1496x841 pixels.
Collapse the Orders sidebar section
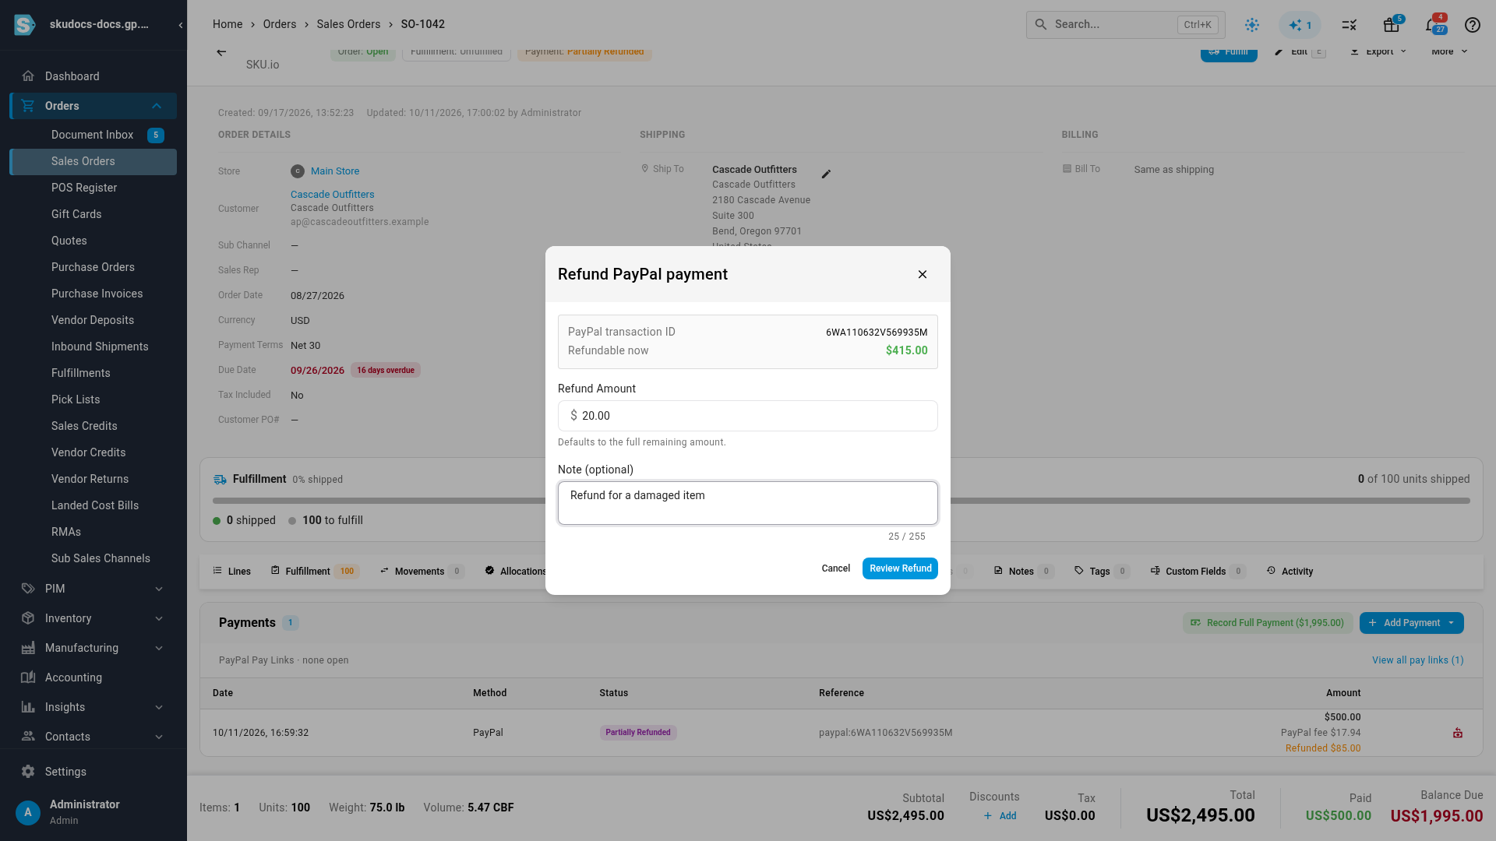157,106
